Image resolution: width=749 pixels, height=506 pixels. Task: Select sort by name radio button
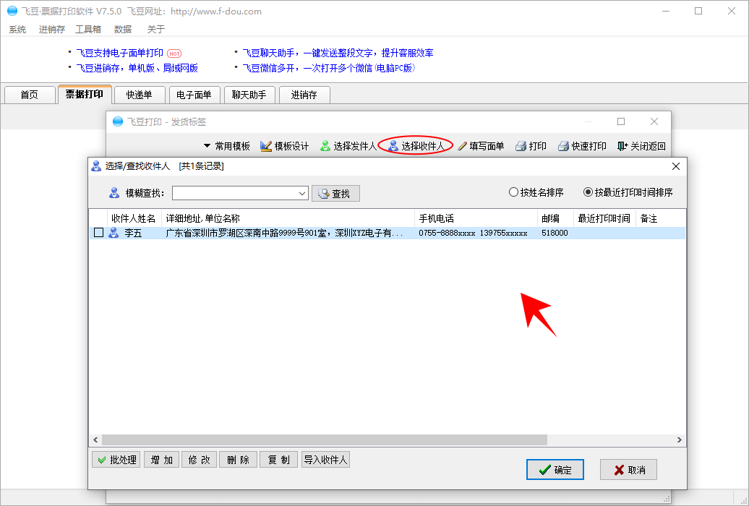(514, 192)
